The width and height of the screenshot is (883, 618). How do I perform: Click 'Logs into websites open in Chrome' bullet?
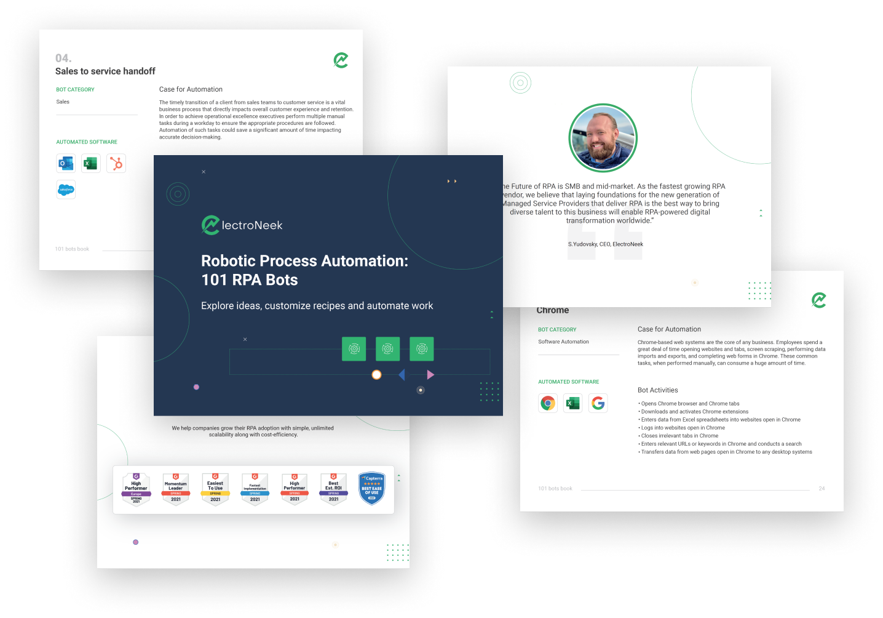click(682, 428)
